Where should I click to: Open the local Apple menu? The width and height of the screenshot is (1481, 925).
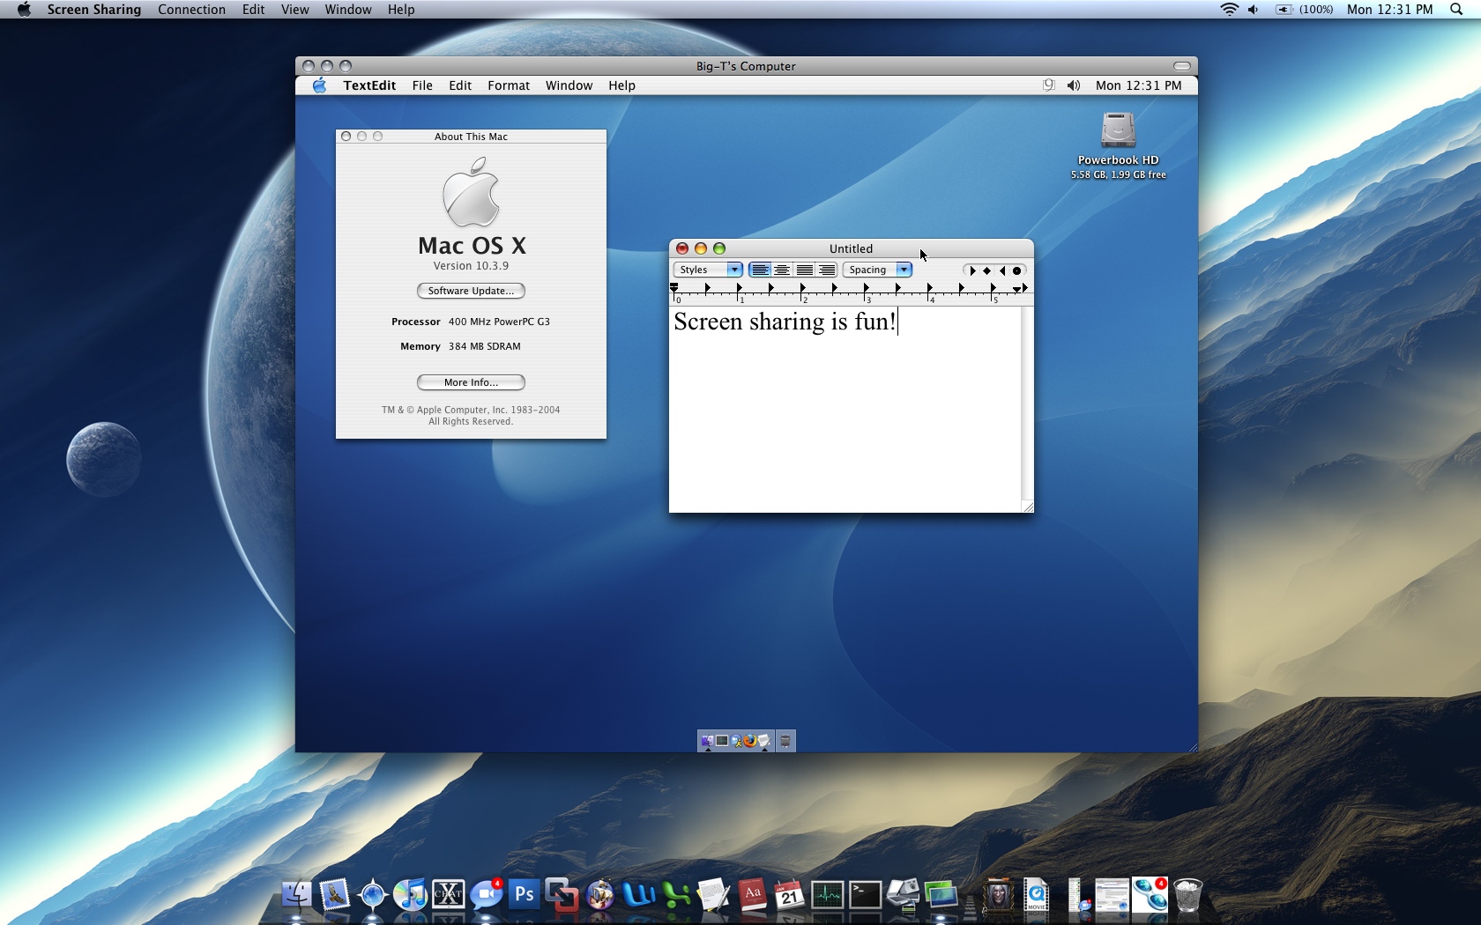coord(24,10)
